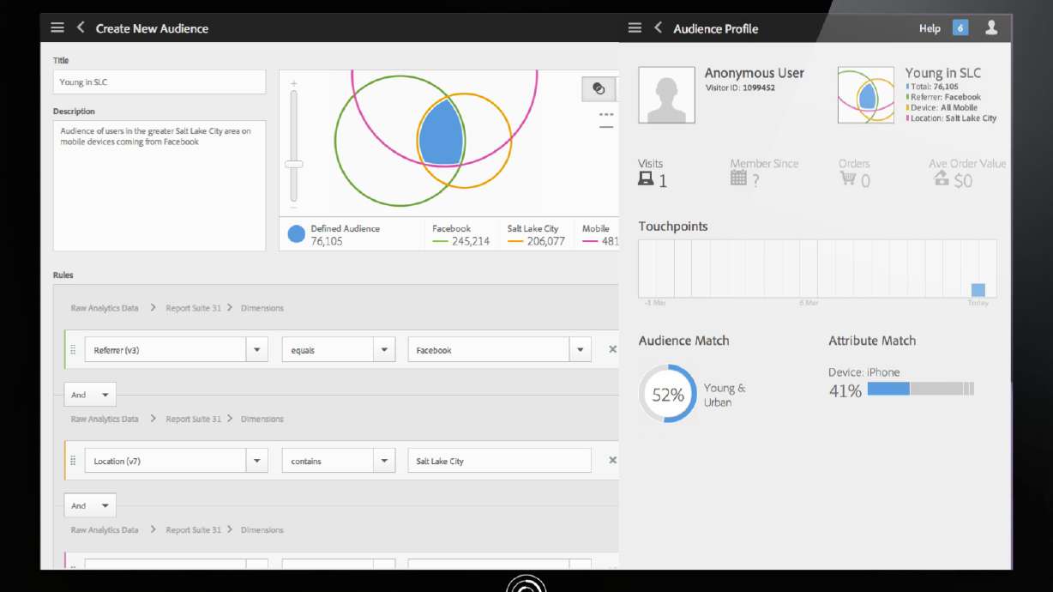Select the Venn diagram view button
Viewport: 1053px width, 592px height.
599,88
